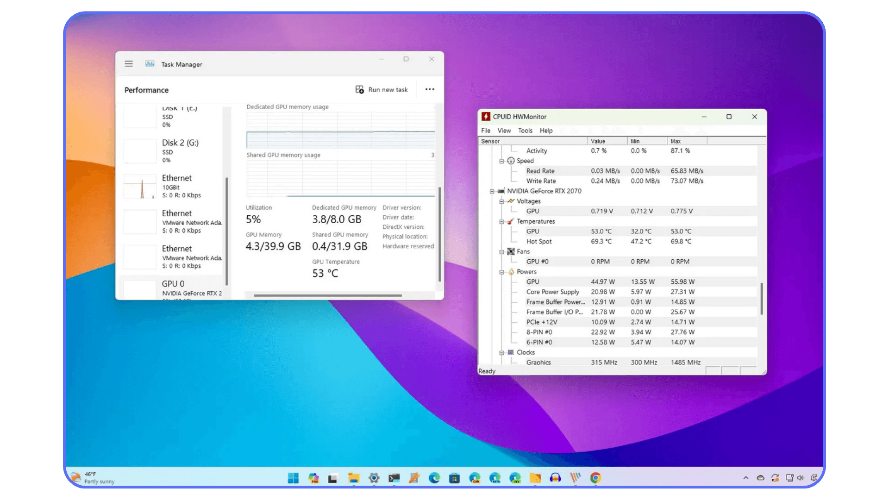Show hidden system tray icons chevron
Viewport: 889px width, 500px height.
[x=746, y=478]
